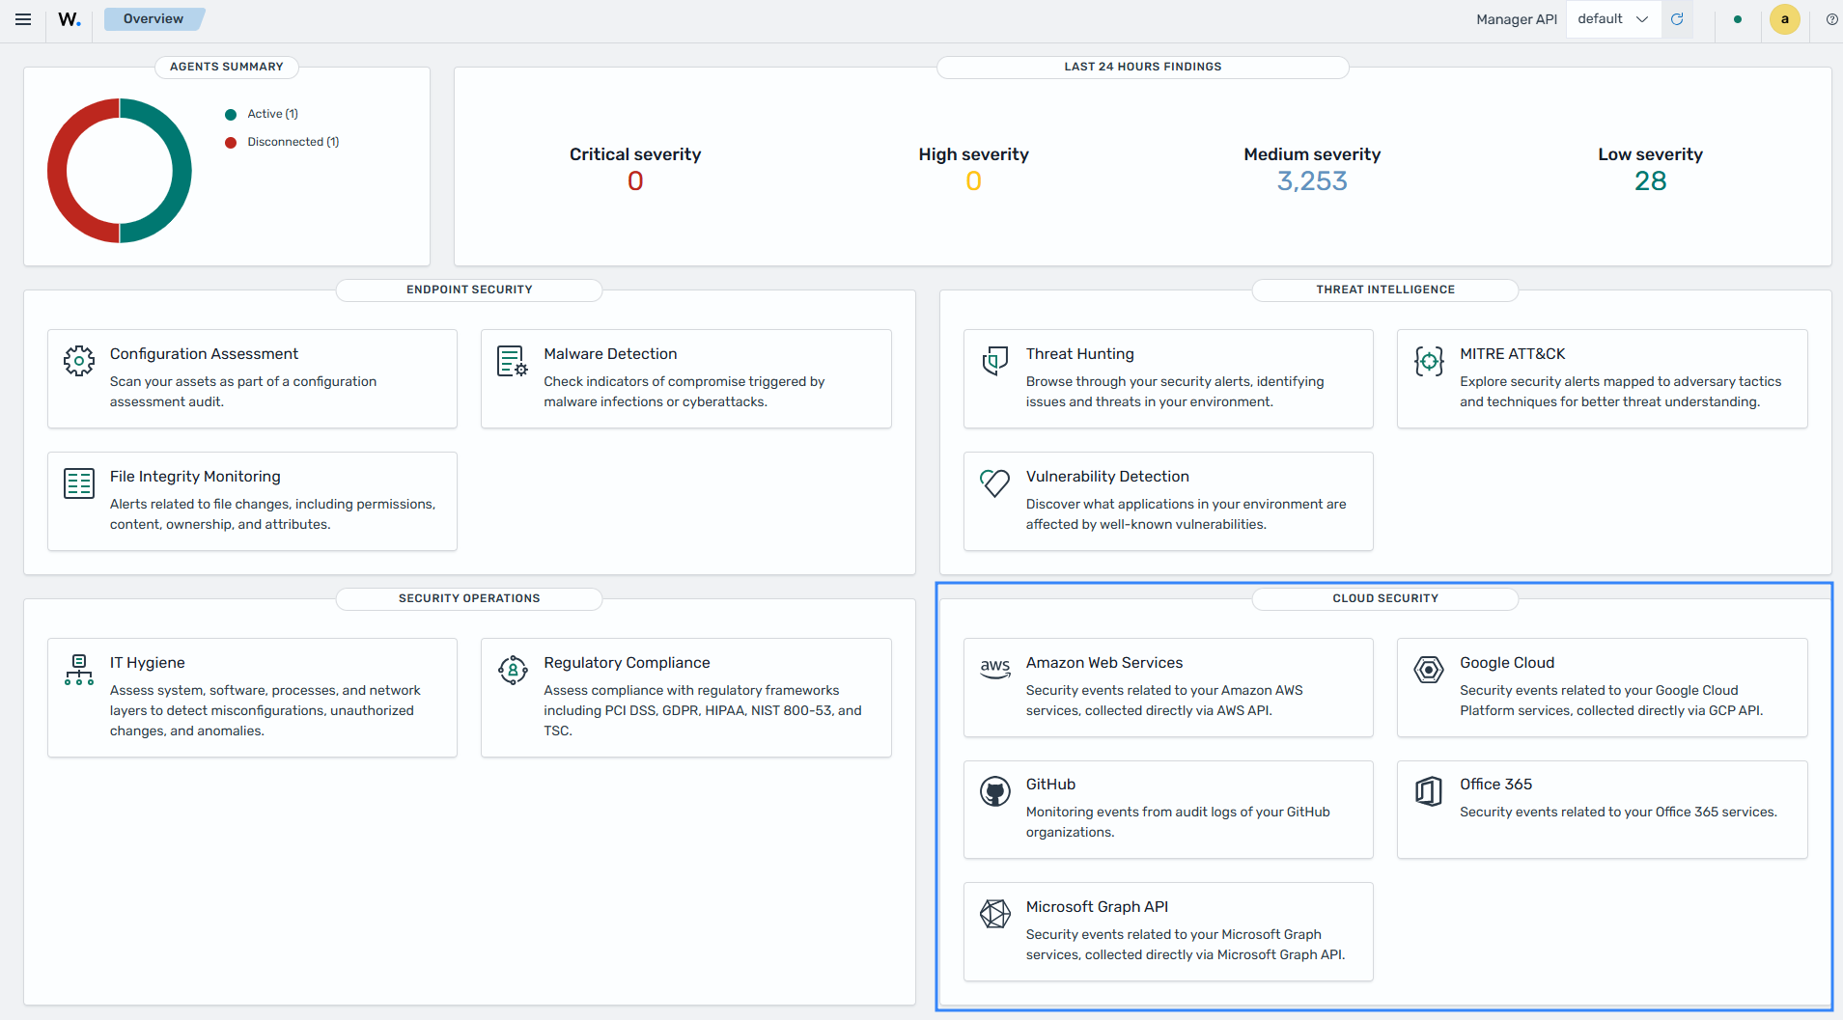The height and width of the screenshot is (1020, 1843).
Task: Expand the default Manager API dropdown
Action: coord(1613,19)
